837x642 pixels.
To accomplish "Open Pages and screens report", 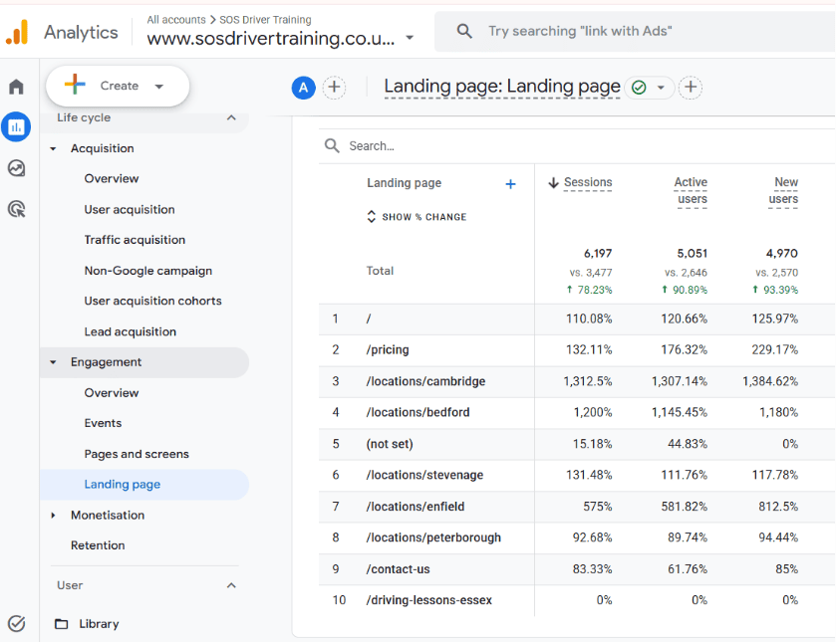I will [137, 454].
